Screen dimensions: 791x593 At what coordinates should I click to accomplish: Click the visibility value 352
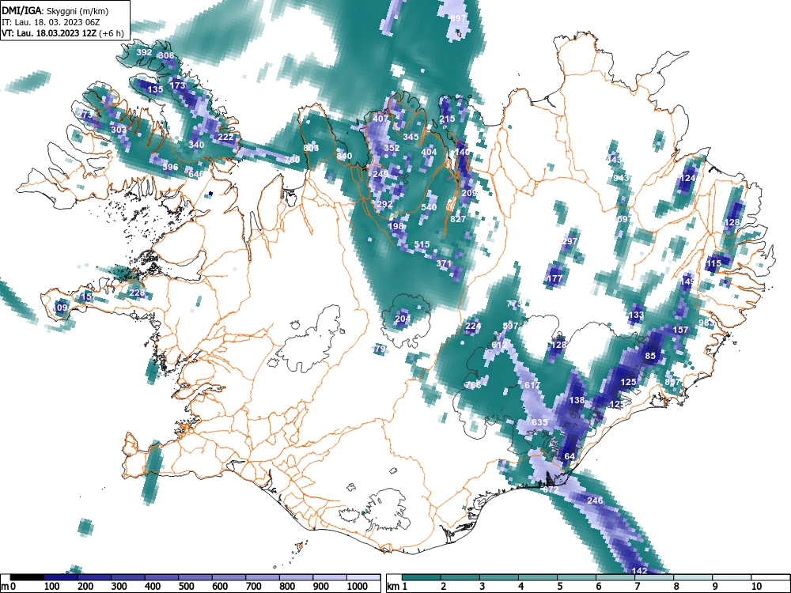pyautogui.click(x=392, y=148)
